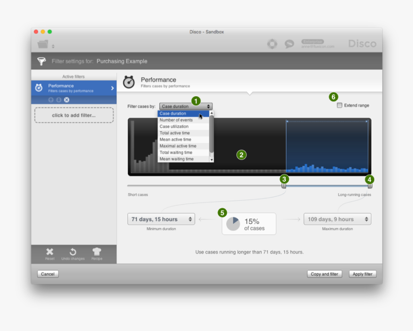Open the Filter cases by dropdown
The height and width of the screenshot is (331, 413).
tap(186, 106)
